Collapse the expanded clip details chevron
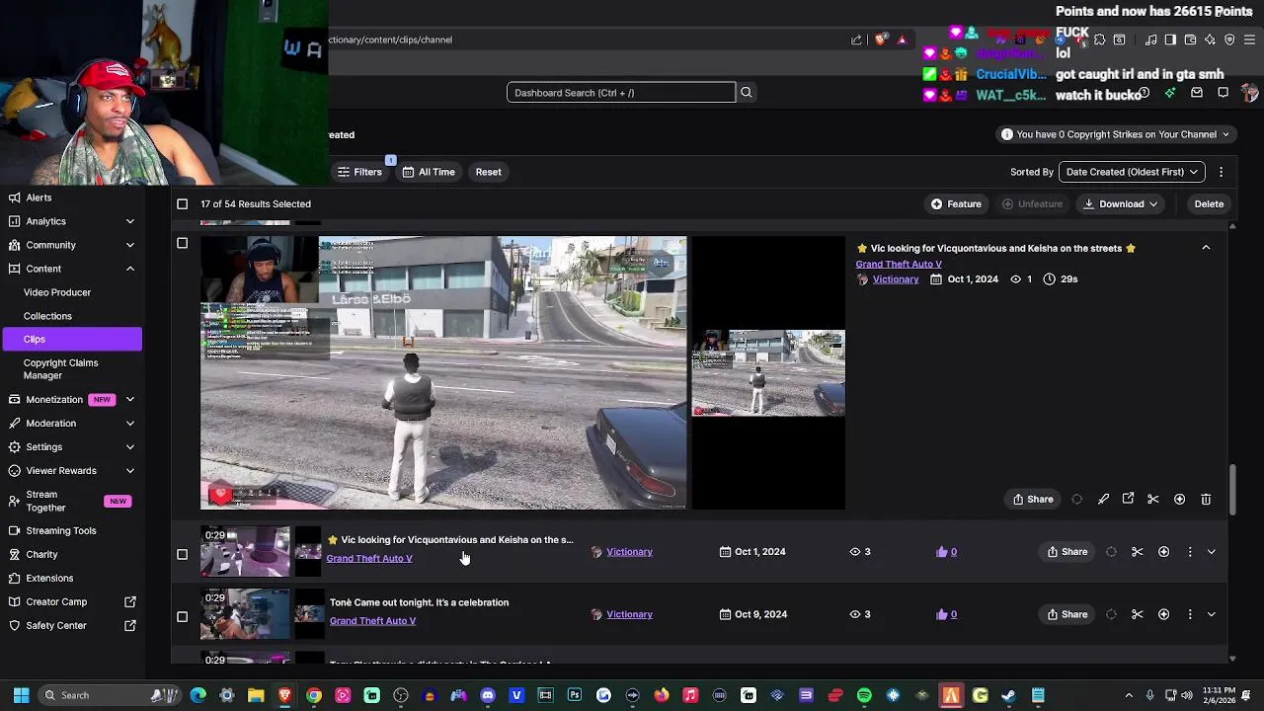Viewport: 1264px width, 711px height. (x=1206, y=248)
